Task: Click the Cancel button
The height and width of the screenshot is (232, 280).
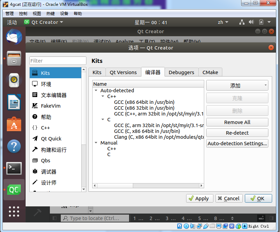Action: [x=229, y=199]
